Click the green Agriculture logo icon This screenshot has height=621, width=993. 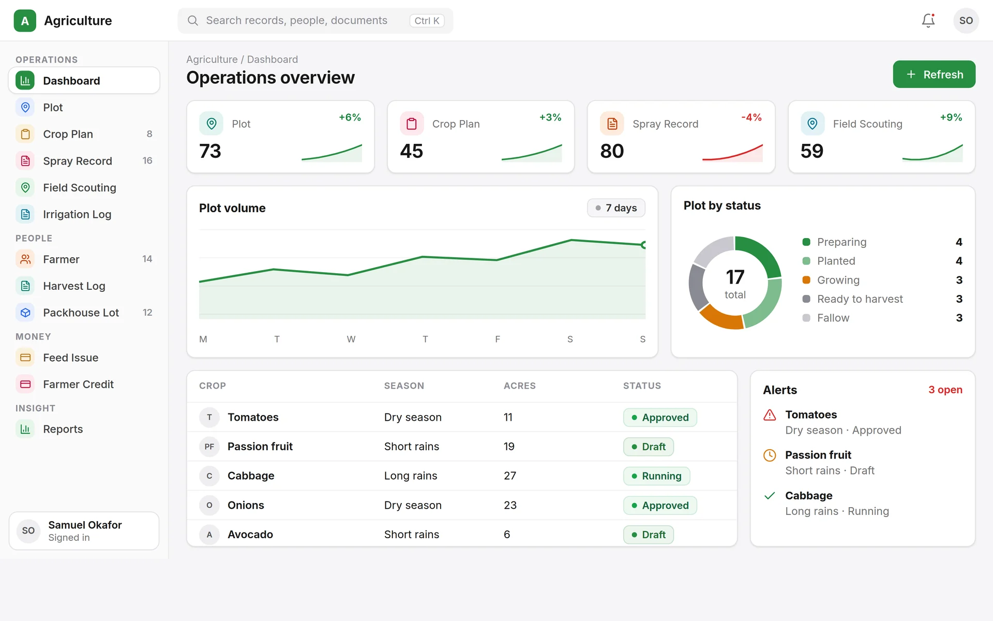tap(25, 21)
